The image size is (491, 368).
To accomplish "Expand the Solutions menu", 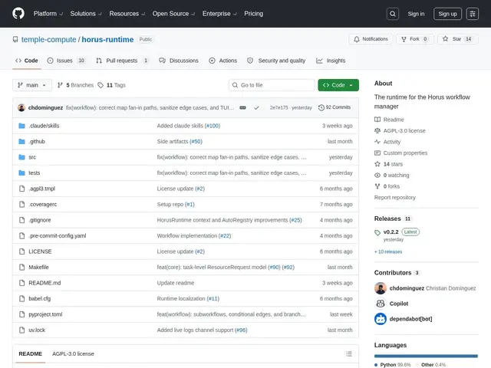I will pyautogui.click(x=86, y=14).
